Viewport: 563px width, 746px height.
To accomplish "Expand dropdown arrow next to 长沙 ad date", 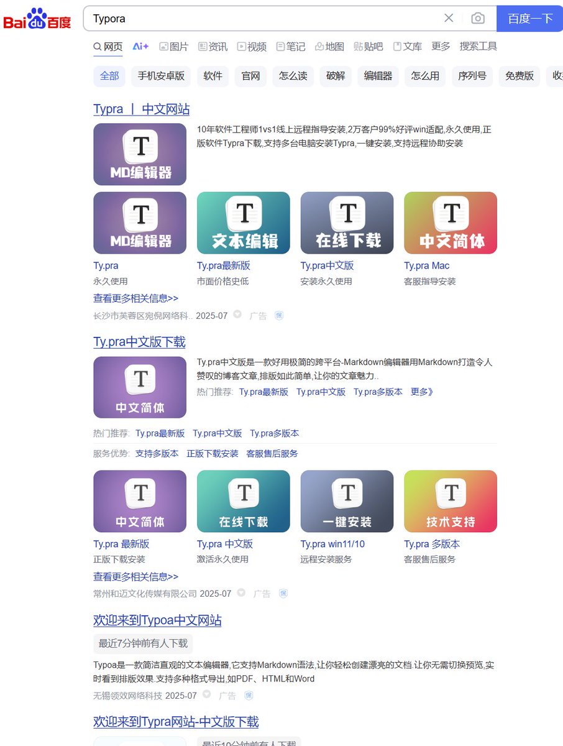I will (237, 315).
